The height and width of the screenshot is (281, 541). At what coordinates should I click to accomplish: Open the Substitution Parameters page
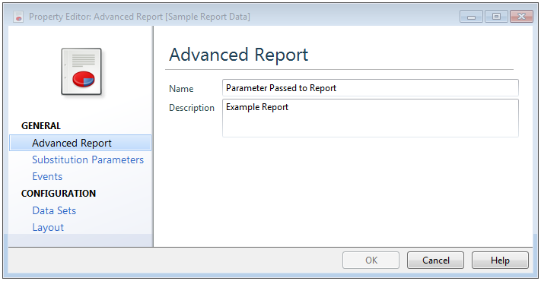pyautogui.click(x=88, y=159)
